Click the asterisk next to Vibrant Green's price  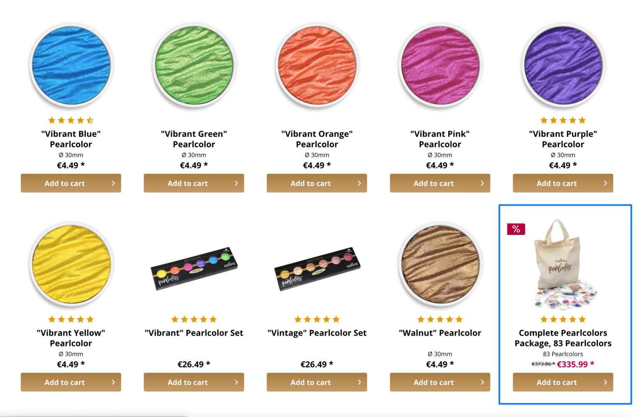(x=206, y=164)
